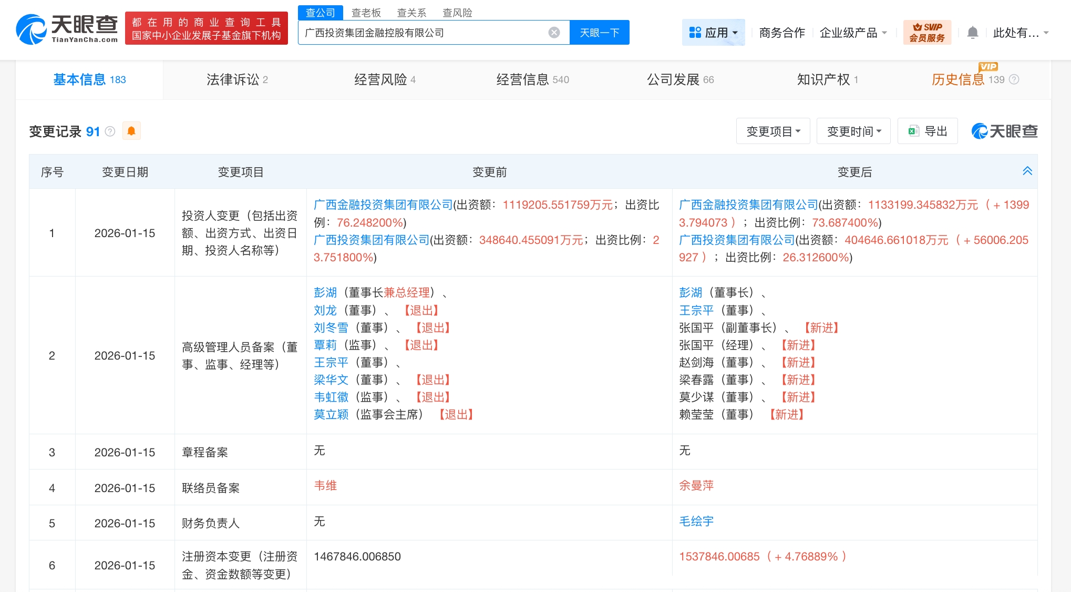Expand the 变更项目 filter dropdown
The width and height of the screenshot is (1071, 592).
click(x=773, y=131)
